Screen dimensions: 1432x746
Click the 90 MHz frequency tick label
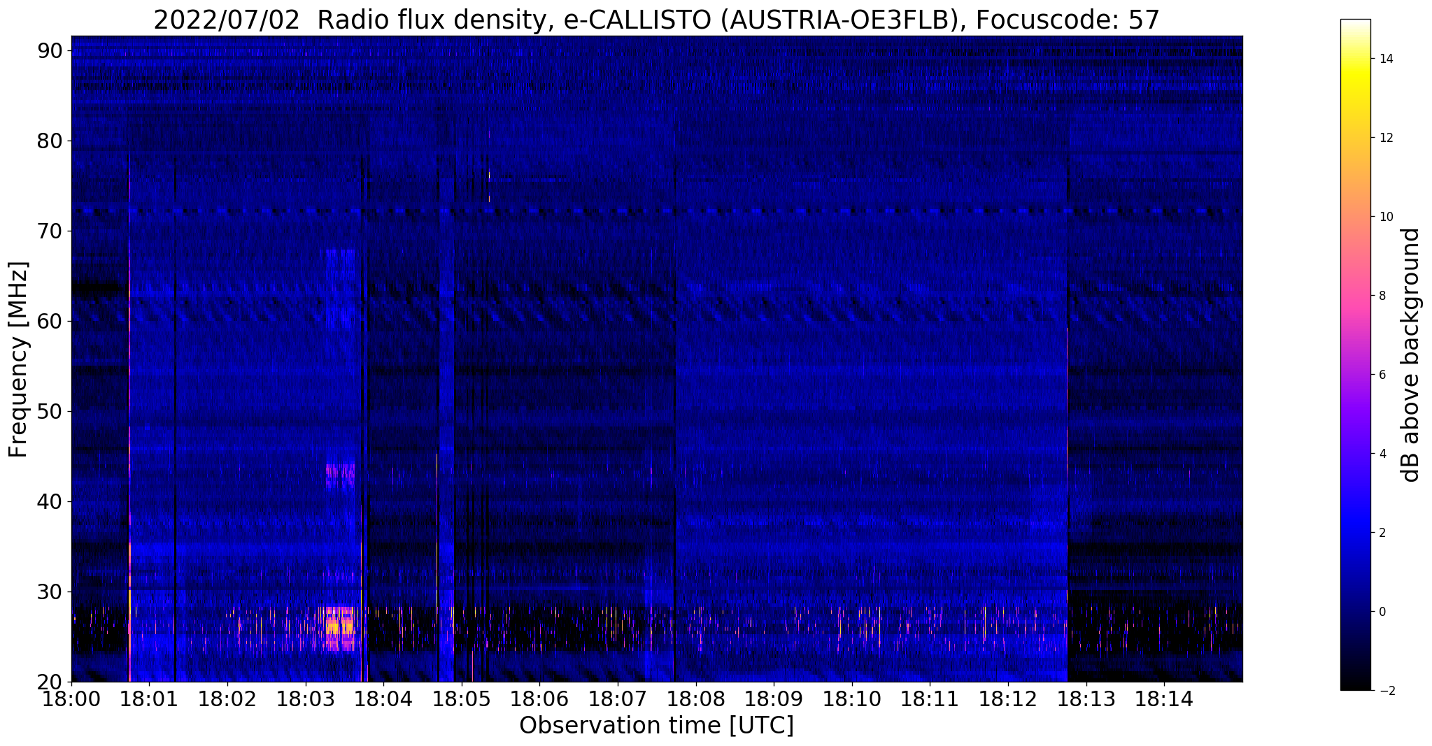click(50, 50)
